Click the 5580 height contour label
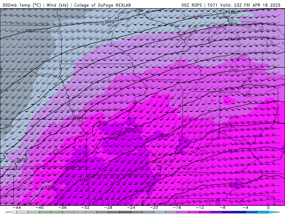The height and width of the screenshot is (214, 285). pos(233,12)
